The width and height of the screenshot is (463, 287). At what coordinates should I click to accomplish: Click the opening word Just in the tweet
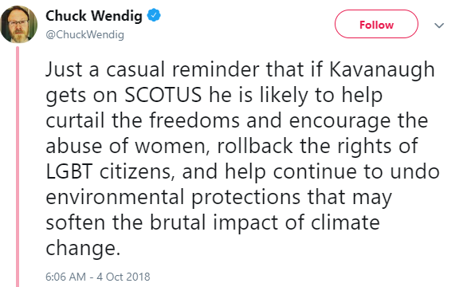[x=64, y=69]
